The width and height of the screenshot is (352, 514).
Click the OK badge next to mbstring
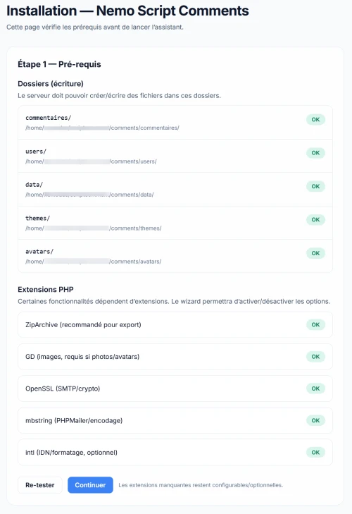[x=315, y=420]
